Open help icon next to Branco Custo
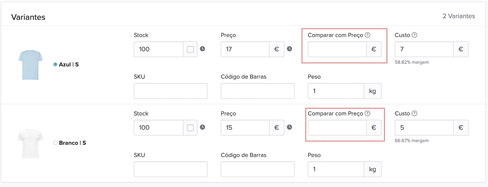The image size is (488, 187). click(x=414, y=113)
